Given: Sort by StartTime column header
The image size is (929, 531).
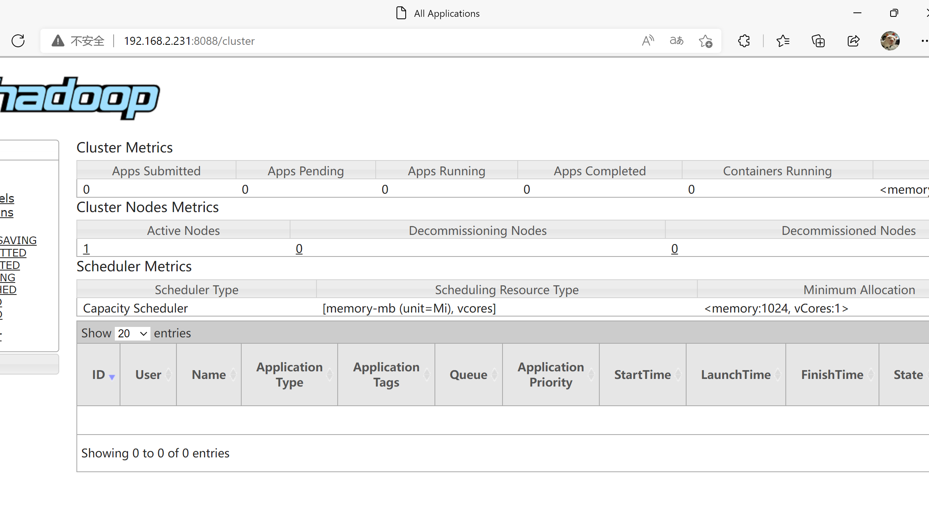Looking at the screenshot, I should (x=643, y=375).
